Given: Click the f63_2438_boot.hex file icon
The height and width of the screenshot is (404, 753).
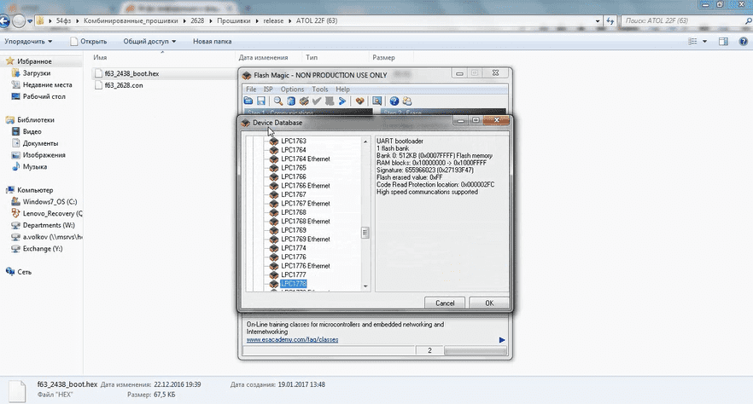Looking at the screenshot, I should (98, 73).
